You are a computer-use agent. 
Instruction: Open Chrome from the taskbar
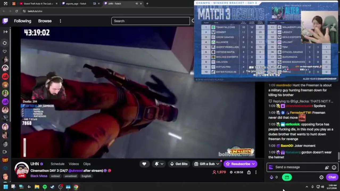click(76, 187)
